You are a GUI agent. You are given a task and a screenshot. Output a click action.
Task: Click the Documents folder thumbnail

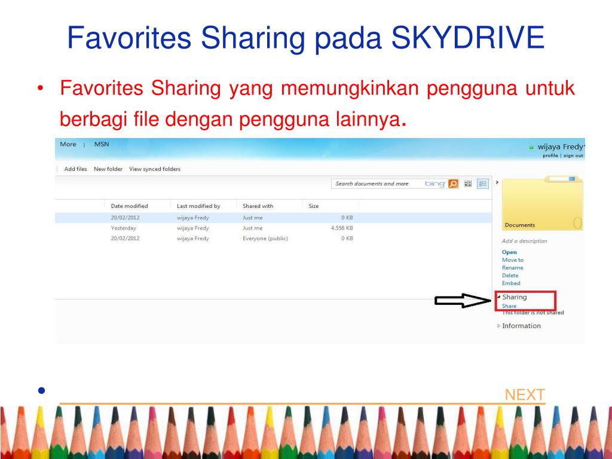542,204
